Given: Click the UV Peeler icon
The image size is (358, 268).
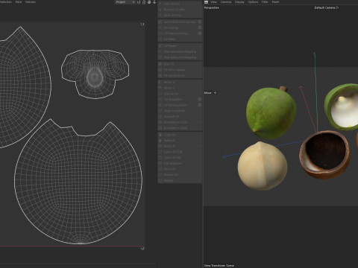Looking at the screenshot, I should point(160,46).
